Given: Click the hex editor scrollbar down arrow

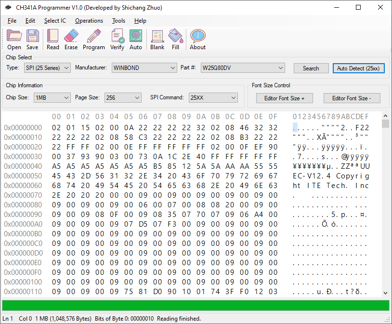Looking at the screenshot, I should click(386, 293).
